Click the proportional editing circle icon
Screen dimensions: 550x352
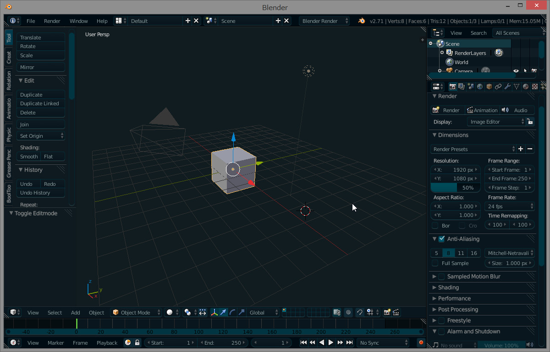point(348,312)
